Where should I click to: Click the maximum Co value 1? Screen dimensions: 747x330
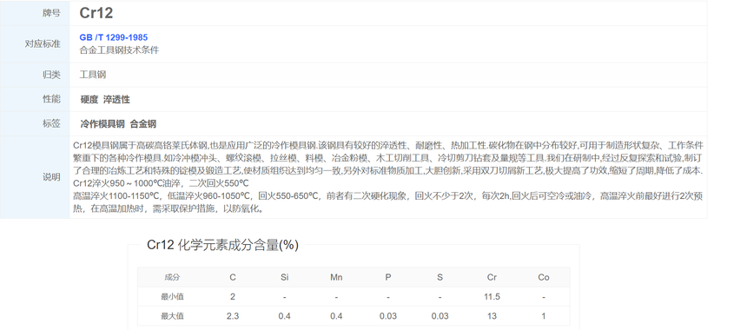(544, 316)
